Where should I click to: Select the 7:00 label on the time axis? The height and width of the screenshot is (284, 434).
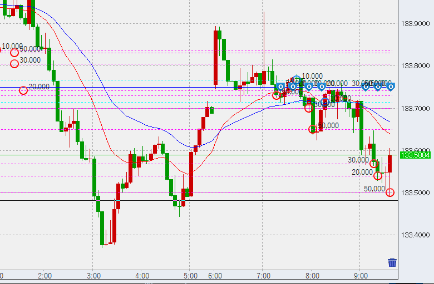click(x=264, y=276)
